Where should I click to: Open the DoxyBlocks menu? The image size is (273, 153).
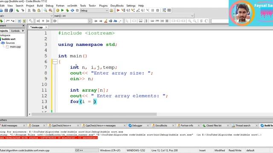point(117,6)
